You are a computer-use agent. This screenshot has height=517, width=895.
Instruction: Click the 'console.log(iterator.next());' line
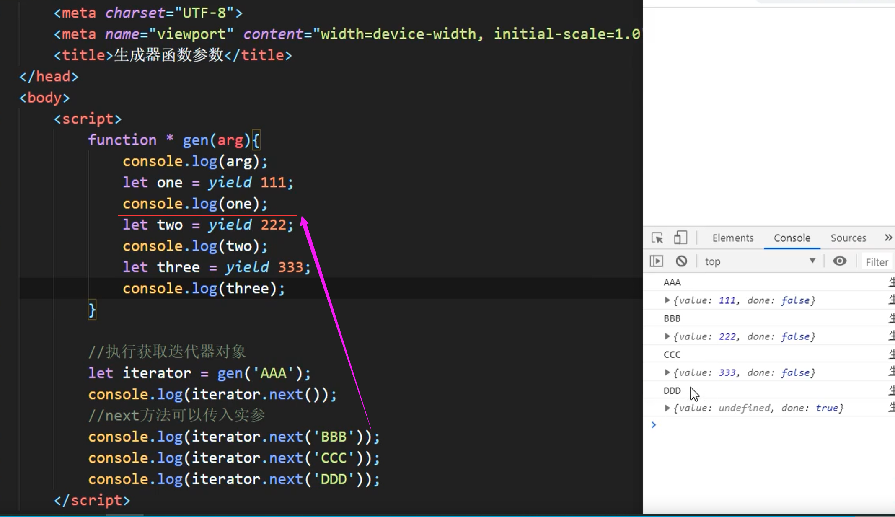tap(212, 394)
